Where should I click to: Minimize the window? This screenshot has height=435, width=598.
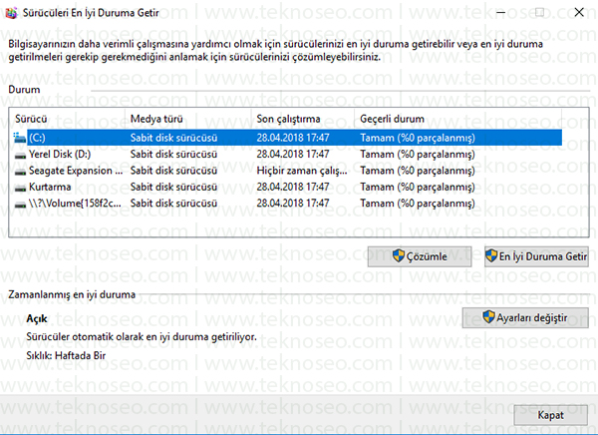[500, 13]
